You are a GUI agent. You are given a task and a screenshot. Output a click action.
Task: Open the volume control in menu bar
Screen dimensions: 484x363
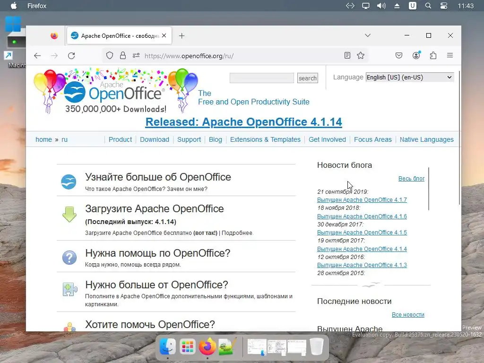pos(381,6)
